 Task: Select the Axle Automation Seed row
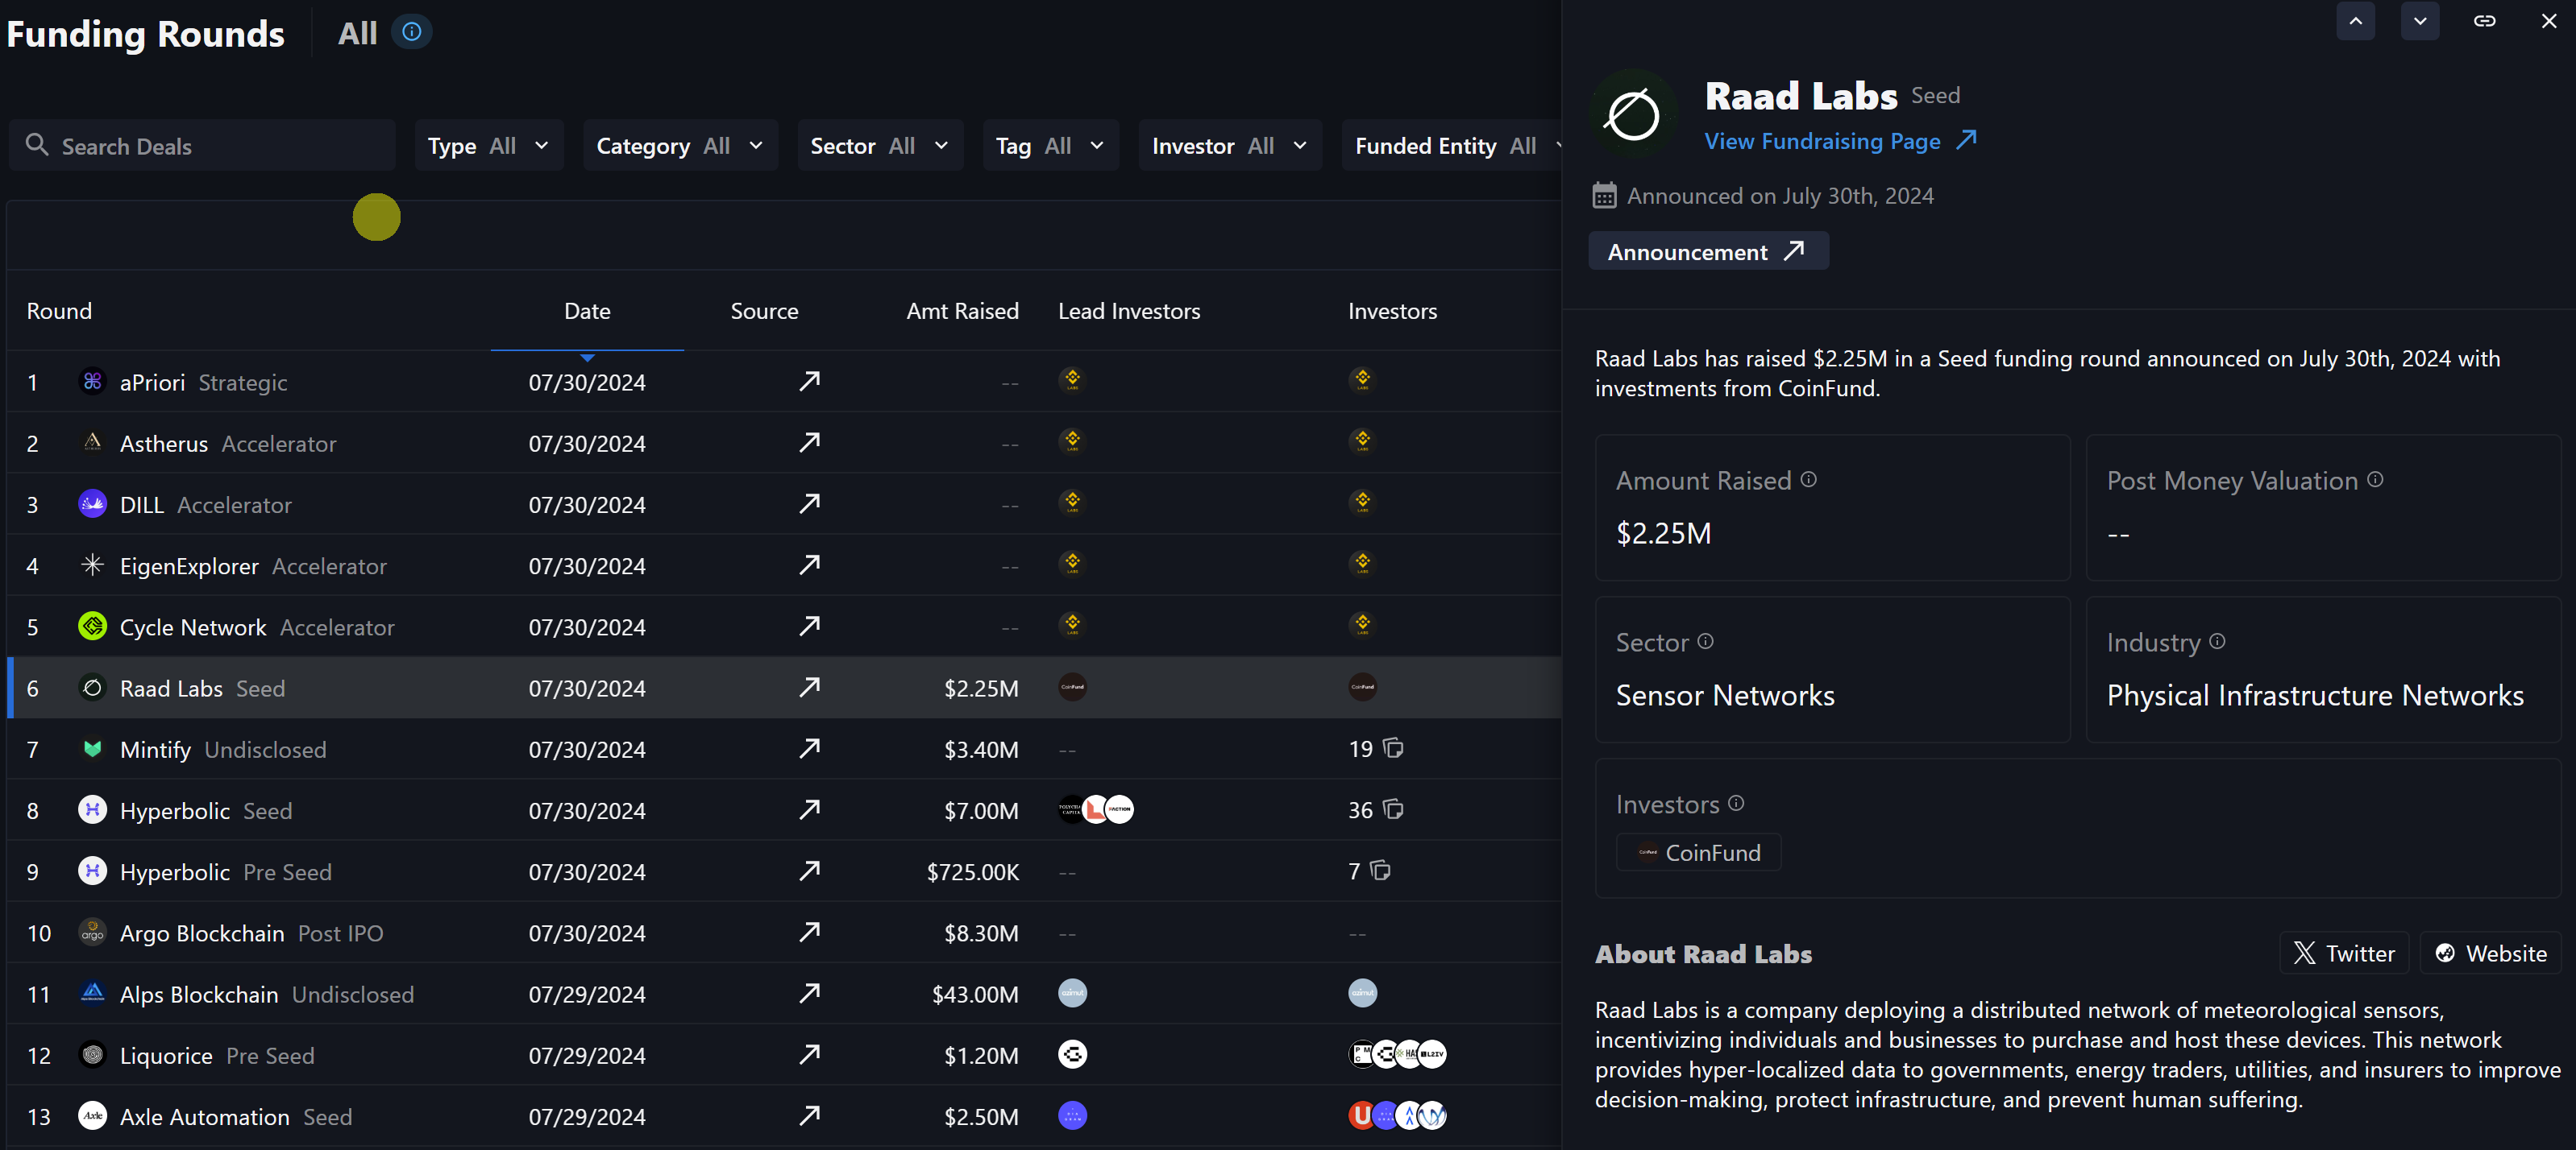(x=784, y=1116)
